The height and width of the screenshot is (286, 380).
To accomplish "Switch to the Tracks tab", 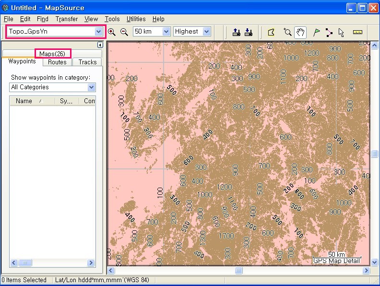I will 87,62.
